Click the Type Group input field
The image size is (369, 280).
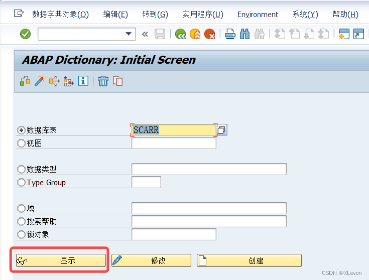pyautogui.click(x=146, y=182)
